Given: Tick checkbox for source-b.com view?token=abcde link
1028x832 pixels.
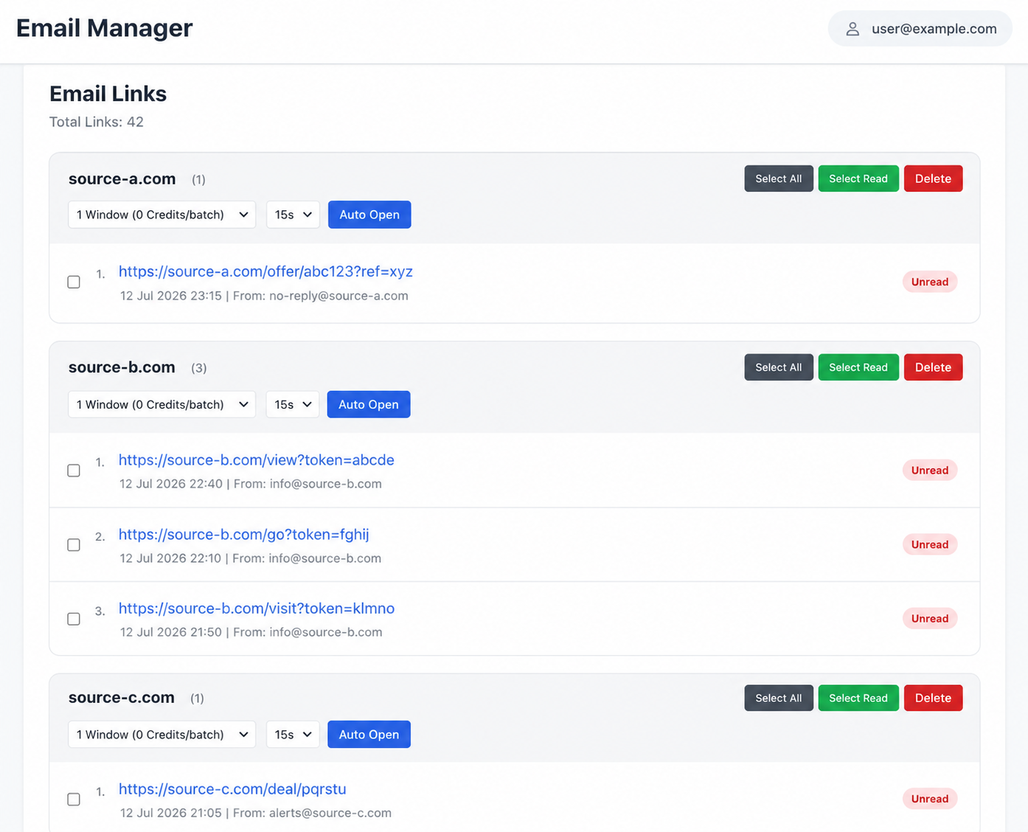Looking at the screenshot, I should tap(74, 471).
